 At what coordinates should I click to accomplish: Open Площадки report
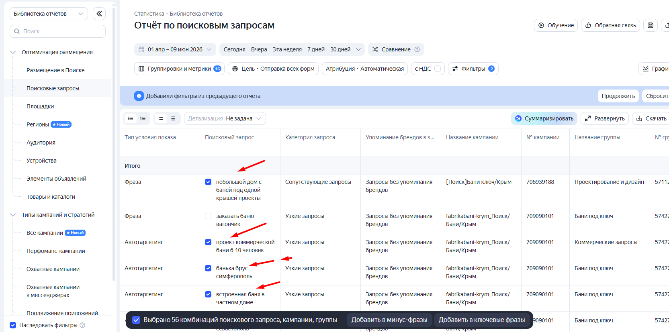(x=40, y=106)
